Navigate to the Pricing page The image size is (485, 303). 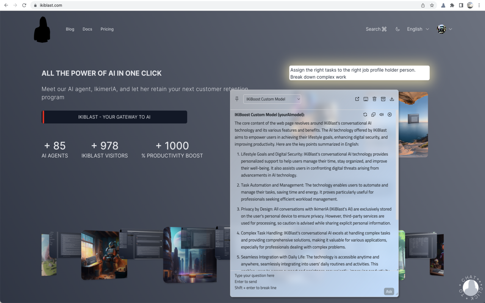point(107,29)
